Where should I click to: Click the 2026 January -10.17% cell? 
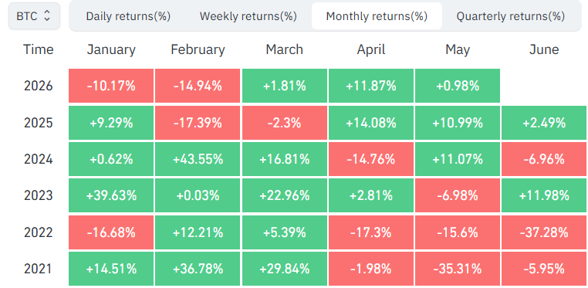point(111,86)
